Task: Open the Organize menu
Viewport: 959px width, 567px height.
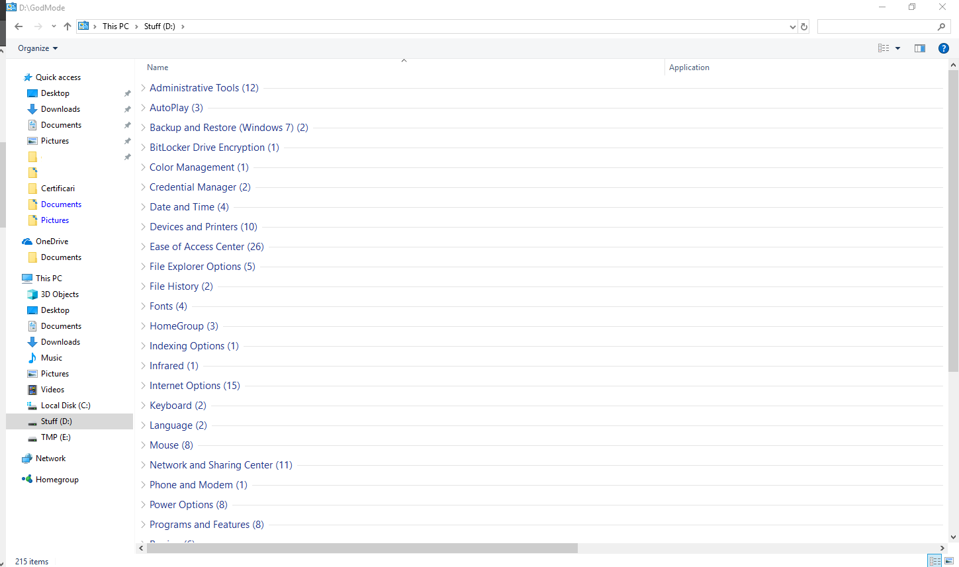Action: pyautogui.click(x=38, y=48)
